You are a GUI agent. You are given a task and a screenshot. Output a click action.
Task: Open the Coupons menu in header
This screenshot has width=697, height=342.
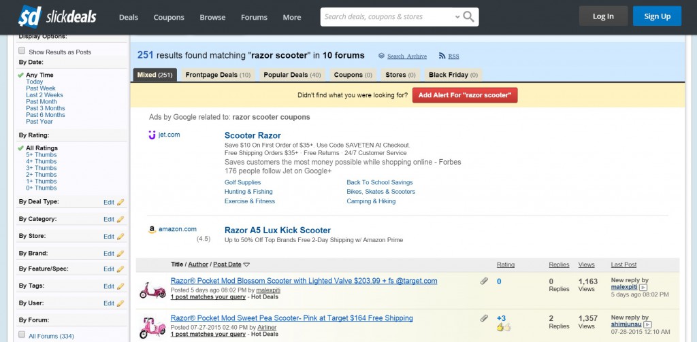(169, 17)
